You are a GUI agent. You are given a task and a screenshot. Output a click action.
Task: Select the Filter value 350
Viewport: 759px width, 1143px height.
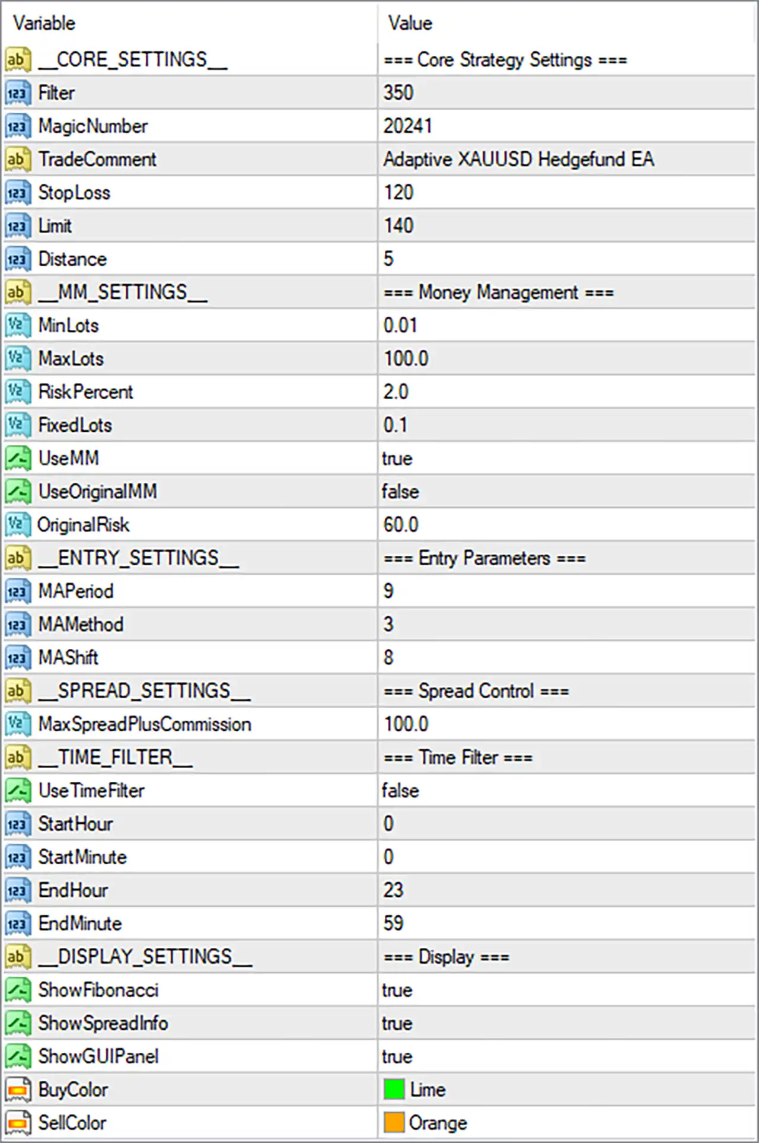[x=398, y=93]
